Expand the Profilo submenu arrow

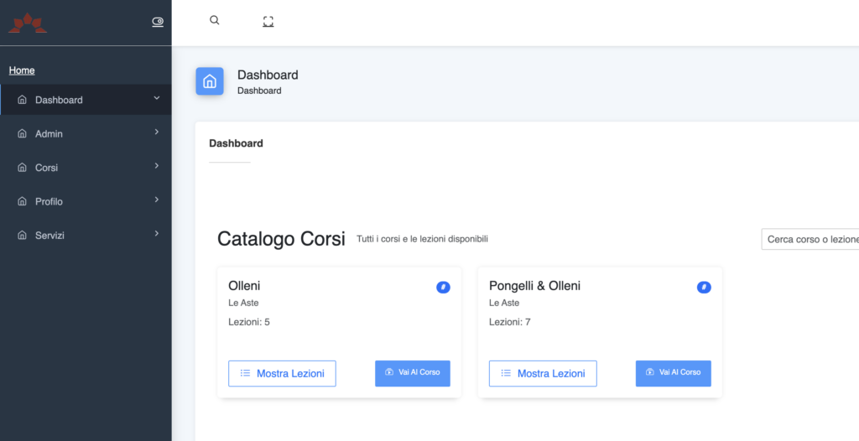[x=156, y=200]
